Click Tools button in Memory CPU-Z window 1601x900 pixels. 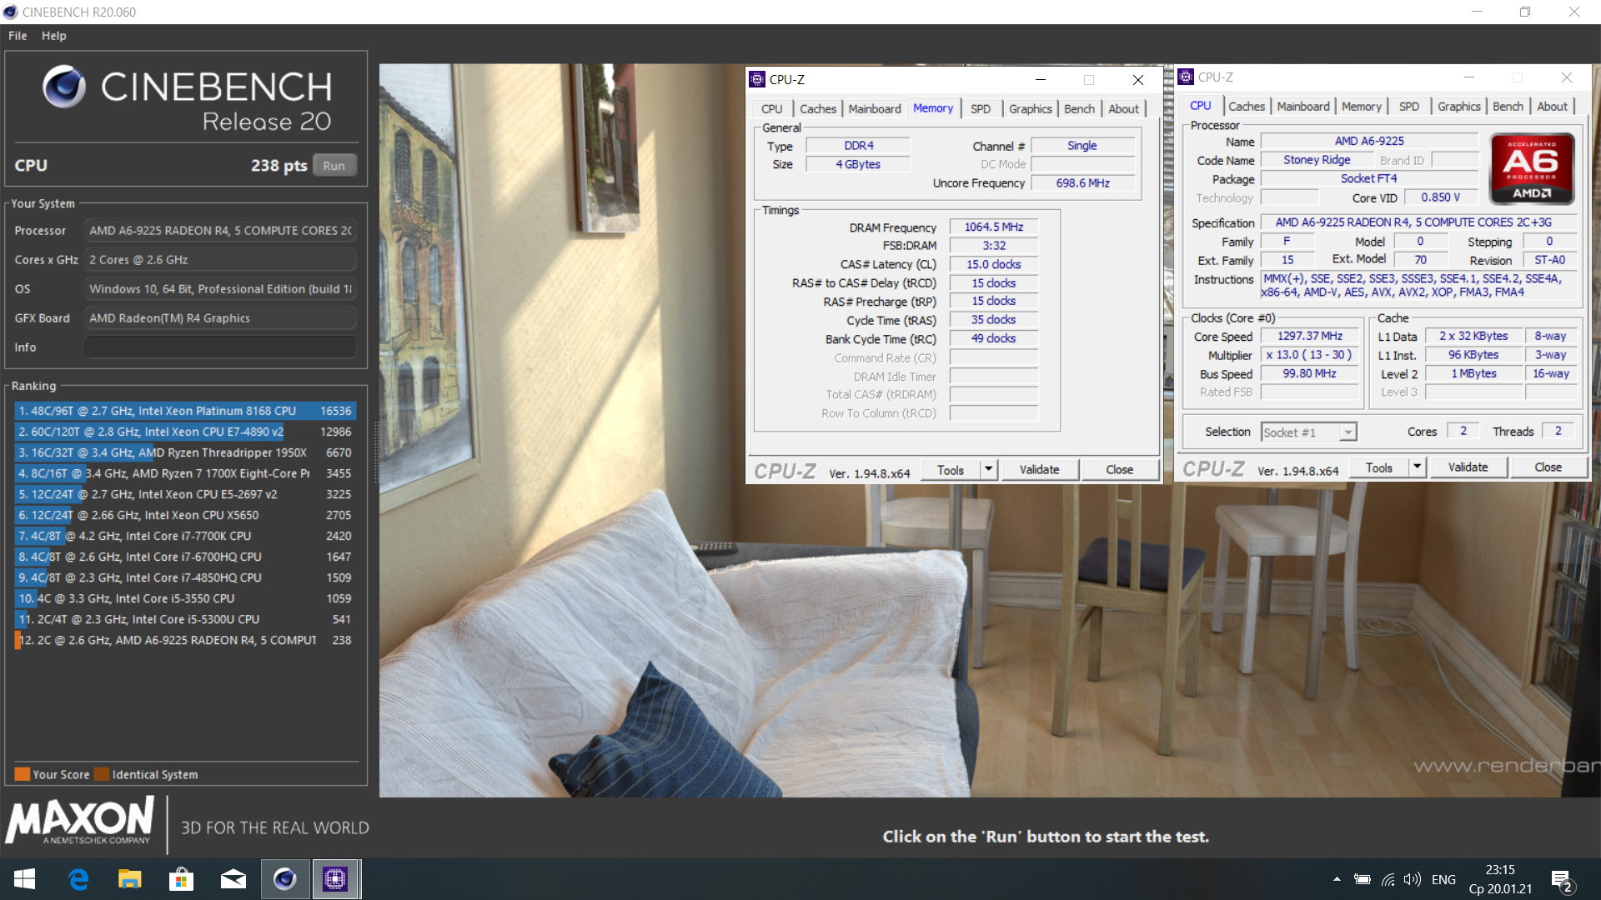(x=951, y=470)
